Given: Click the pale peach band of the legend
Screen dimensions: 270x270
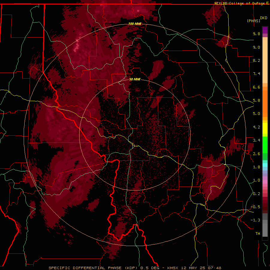Looking at the screenshot, I should 265,61.
